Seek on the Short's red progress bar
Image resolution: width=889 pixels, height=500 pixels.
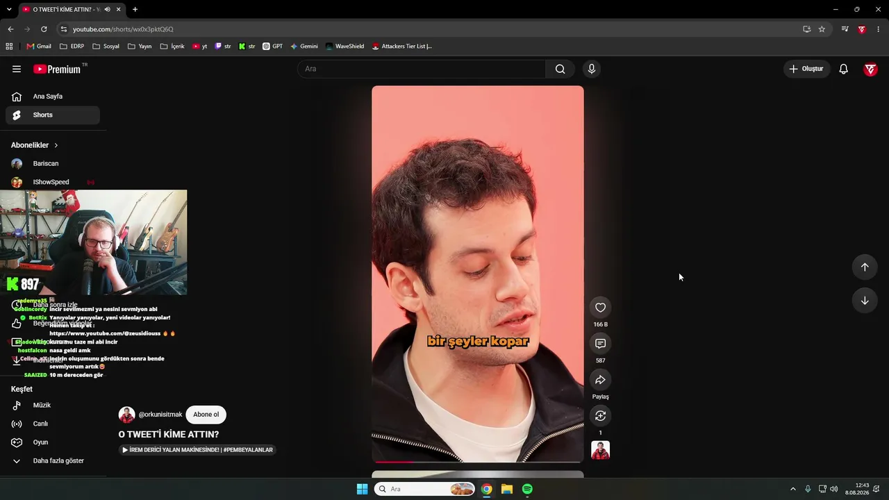coord(478,461)
